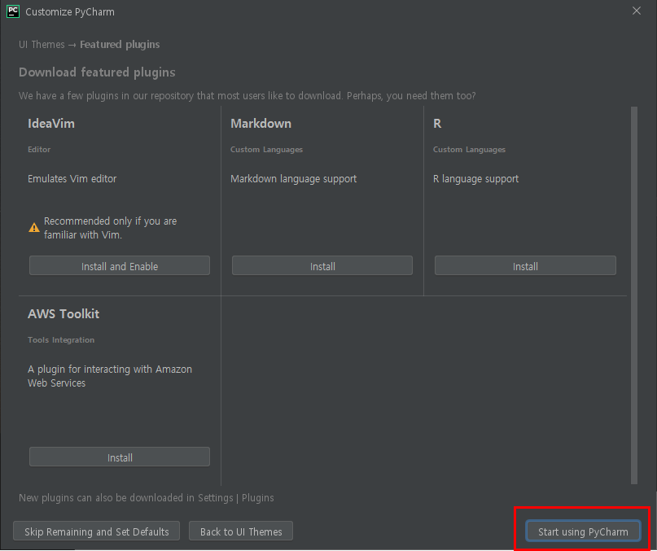The image size is (657, 551).
Task: Install the R language plugin
Action: tap(525, 265)
